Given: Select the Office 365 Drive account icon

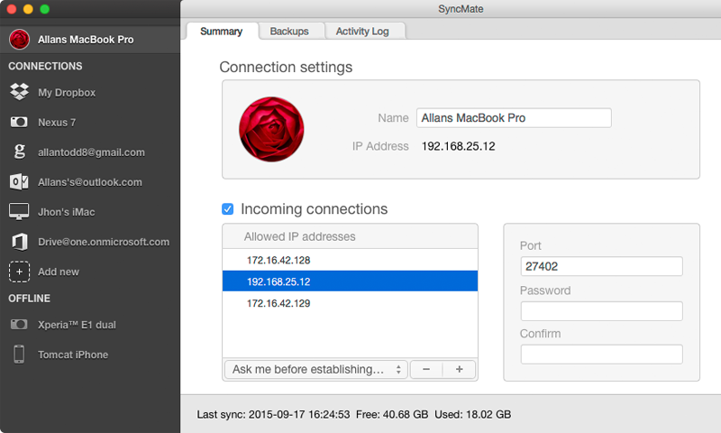Looking at the screenshot, I should coord(19,242).
